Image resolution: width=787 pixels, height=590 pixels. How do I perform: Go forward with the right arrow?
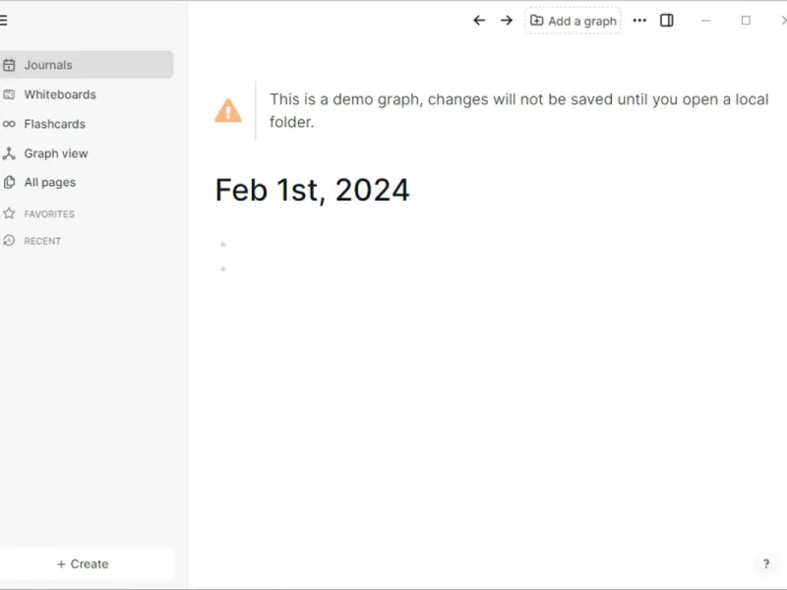tap(507, 20)
